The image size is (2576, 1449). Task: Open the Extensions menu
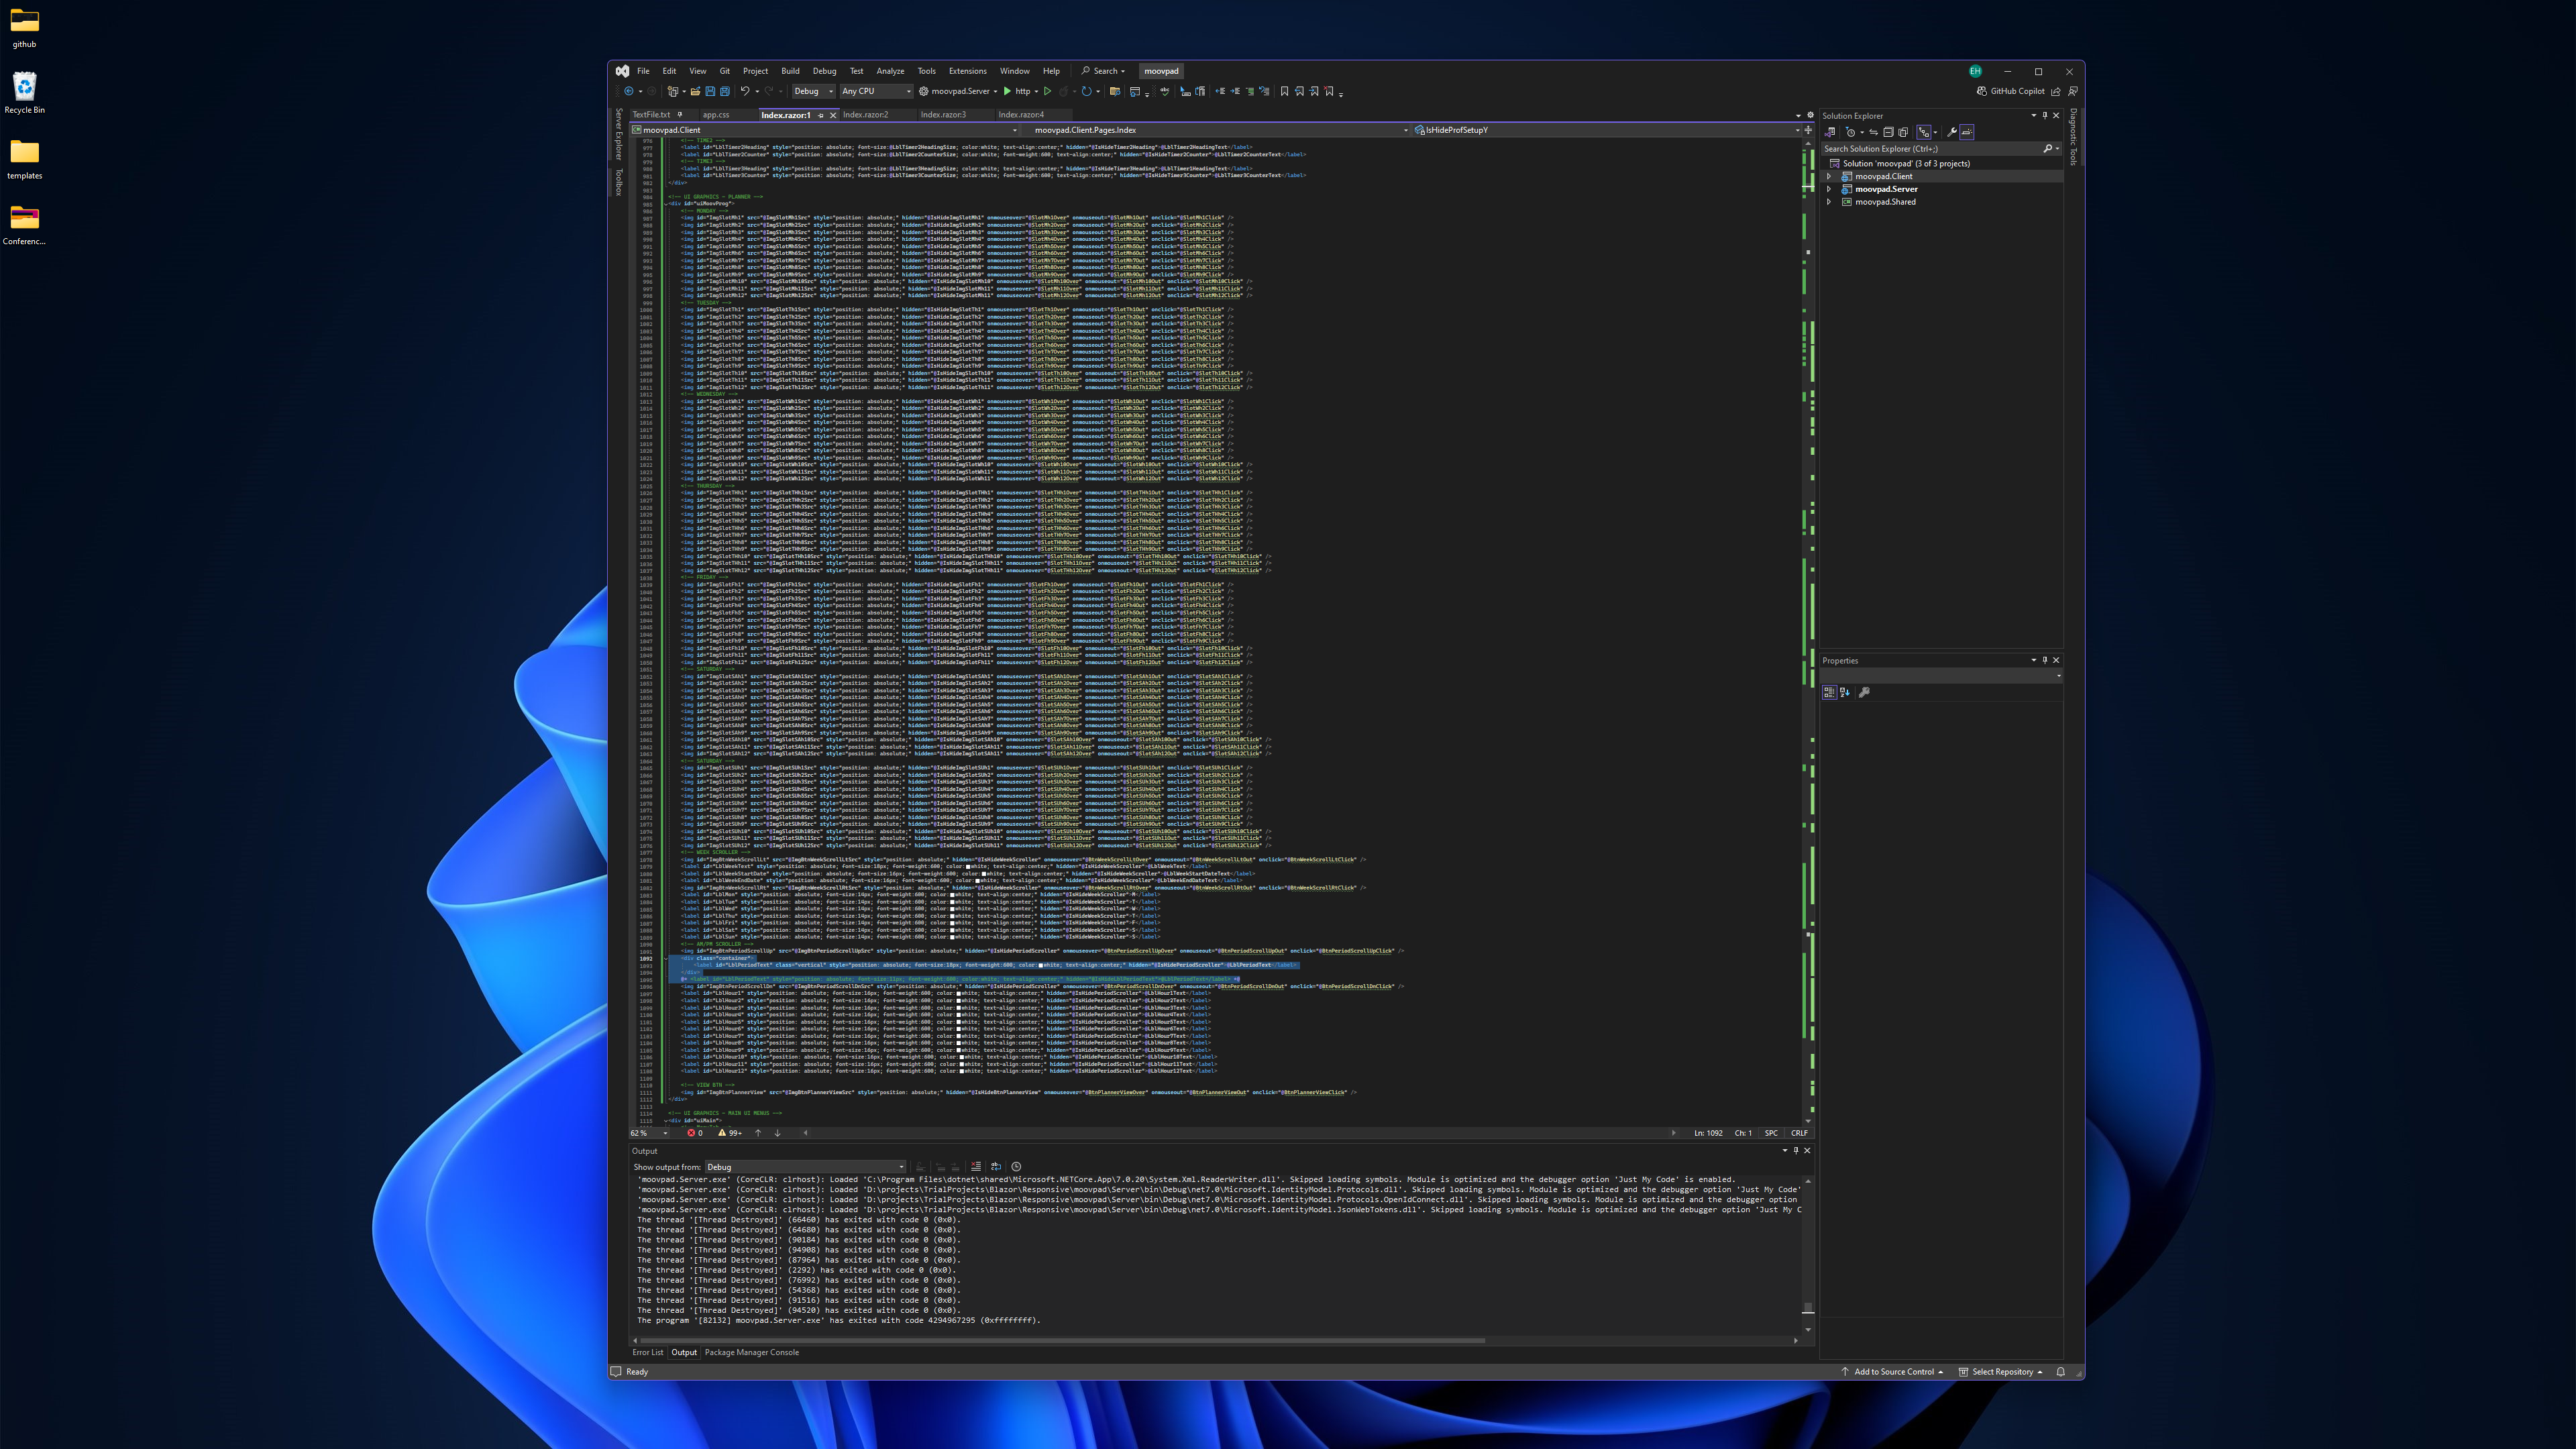point(967,71)
